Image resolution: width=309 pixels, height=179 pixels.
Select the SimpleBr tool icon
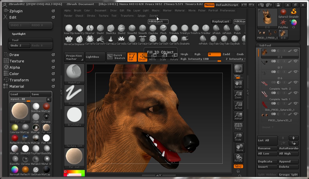(x=294, y=13)
